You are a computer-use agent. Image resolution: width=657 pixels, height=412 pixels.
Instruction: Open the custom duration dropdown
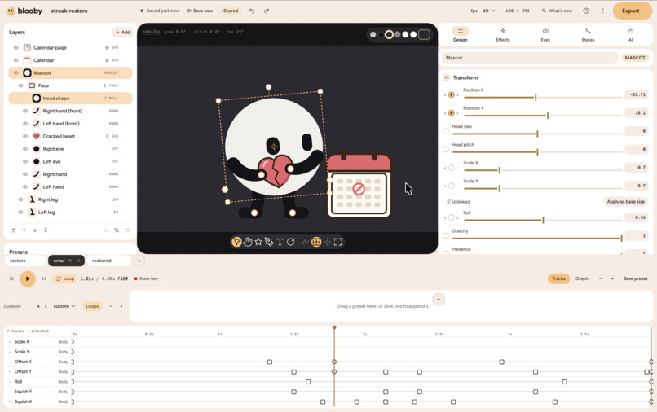point(64,306)
